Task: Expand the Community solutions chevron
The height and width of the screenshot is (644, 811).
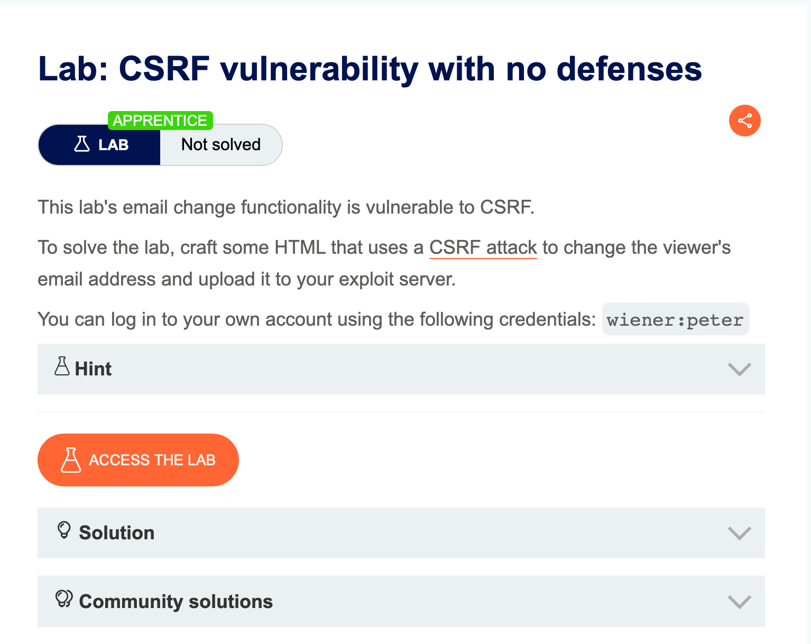Action: point(739,602)
